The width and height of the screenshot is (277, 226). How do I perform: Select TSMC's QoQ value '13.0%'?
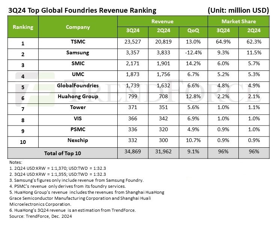(x=193, y=42)
